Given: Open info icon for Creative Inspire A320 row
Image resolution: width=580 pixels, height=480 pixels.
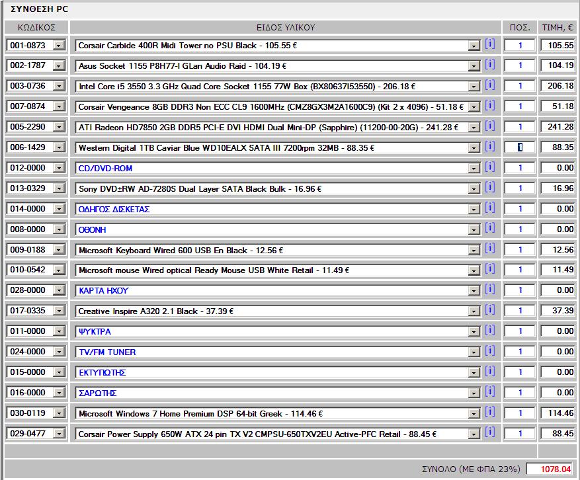Looking at the screenshot, I should point(490,310).
